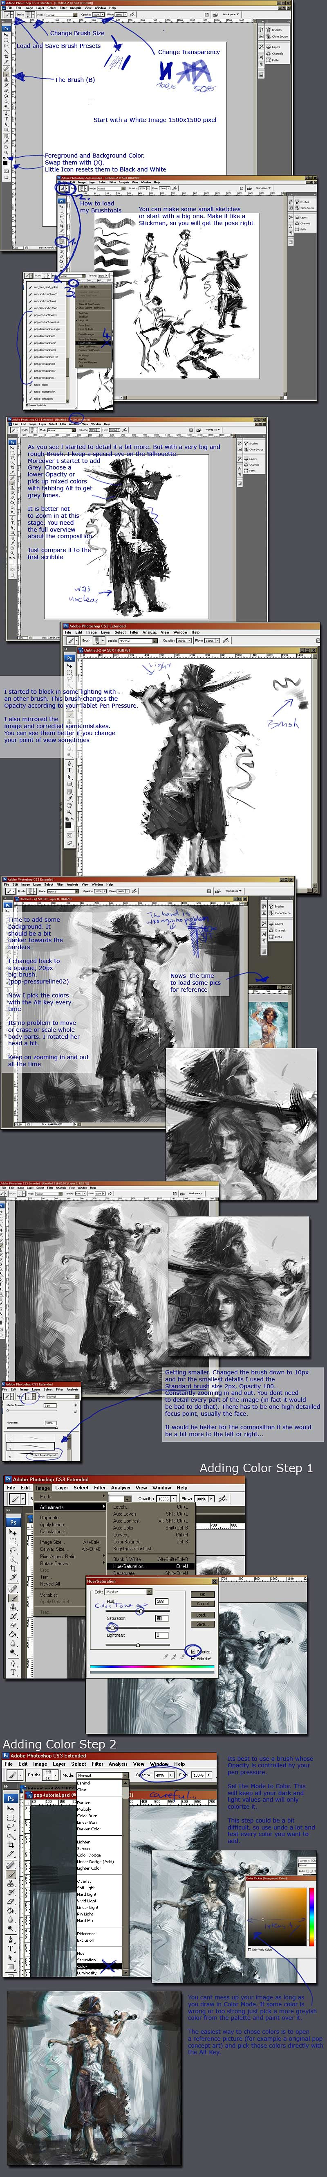The width and height of the screenshot is (327, 2177).
Task: Expand Mode submenu in the Image menu
Action: pyautogui.click(x=69, y=1497)
